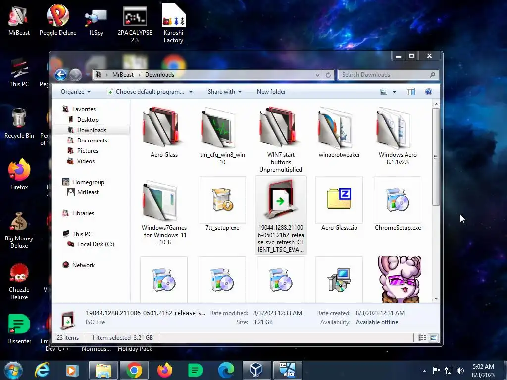Viewport: 507px width, 380px height.
Task: Go to Desktop in Favorites
Action: [x=88, y=120]
